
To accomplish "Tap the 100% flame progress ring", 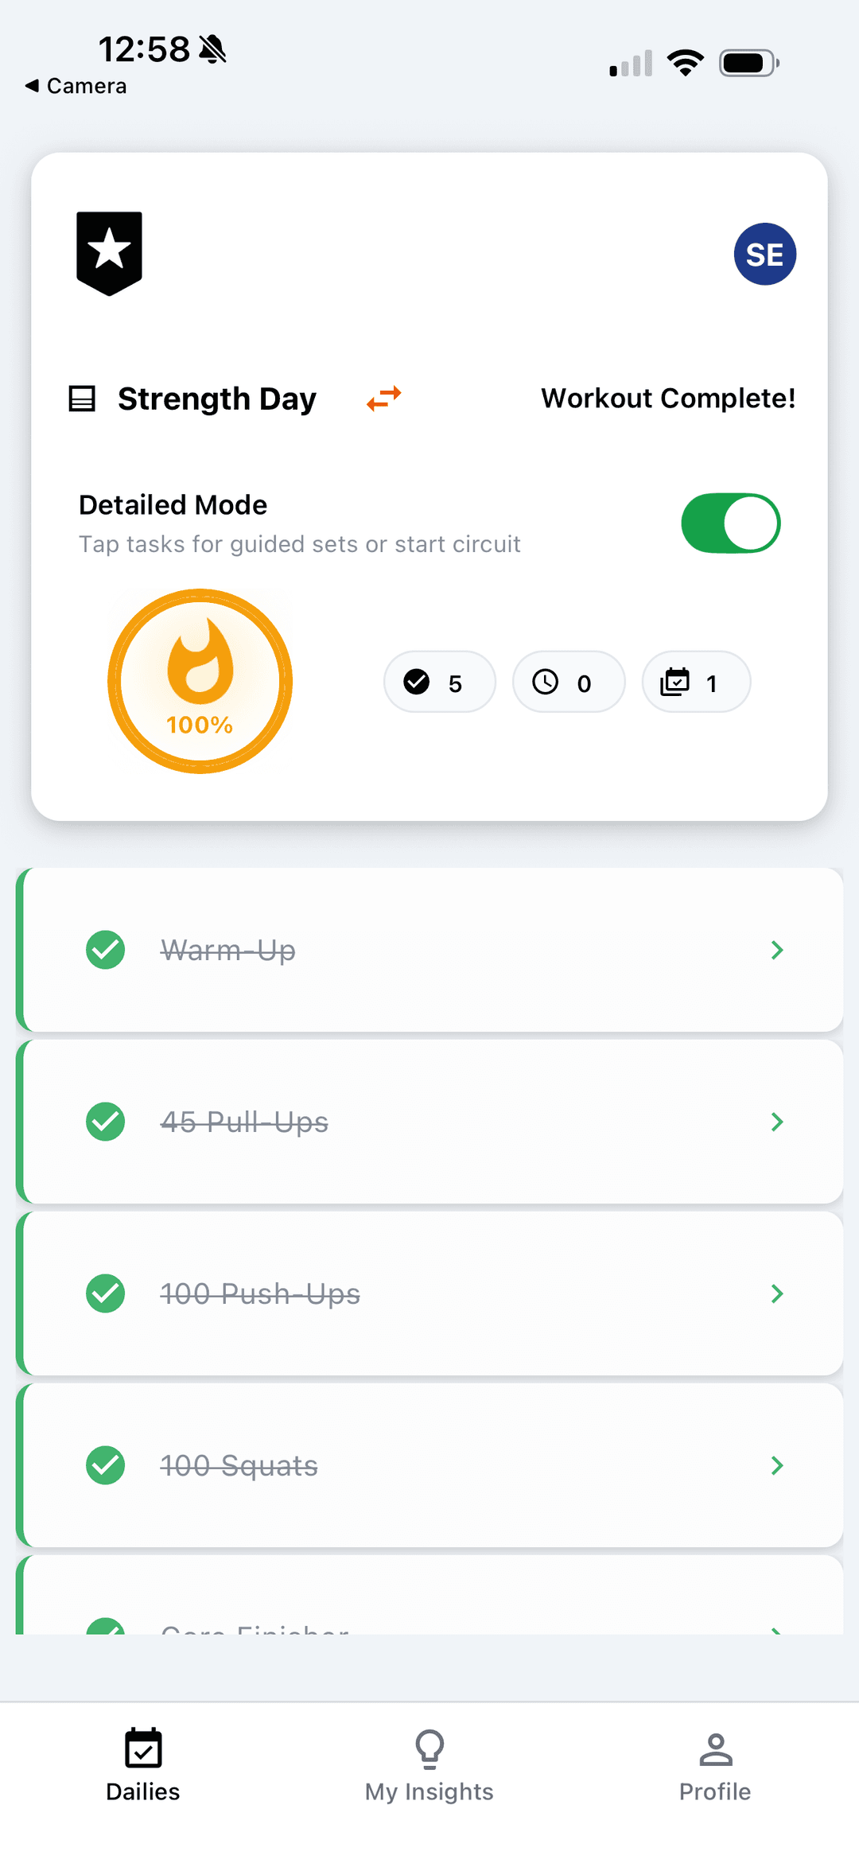I will tap(200, 681).
